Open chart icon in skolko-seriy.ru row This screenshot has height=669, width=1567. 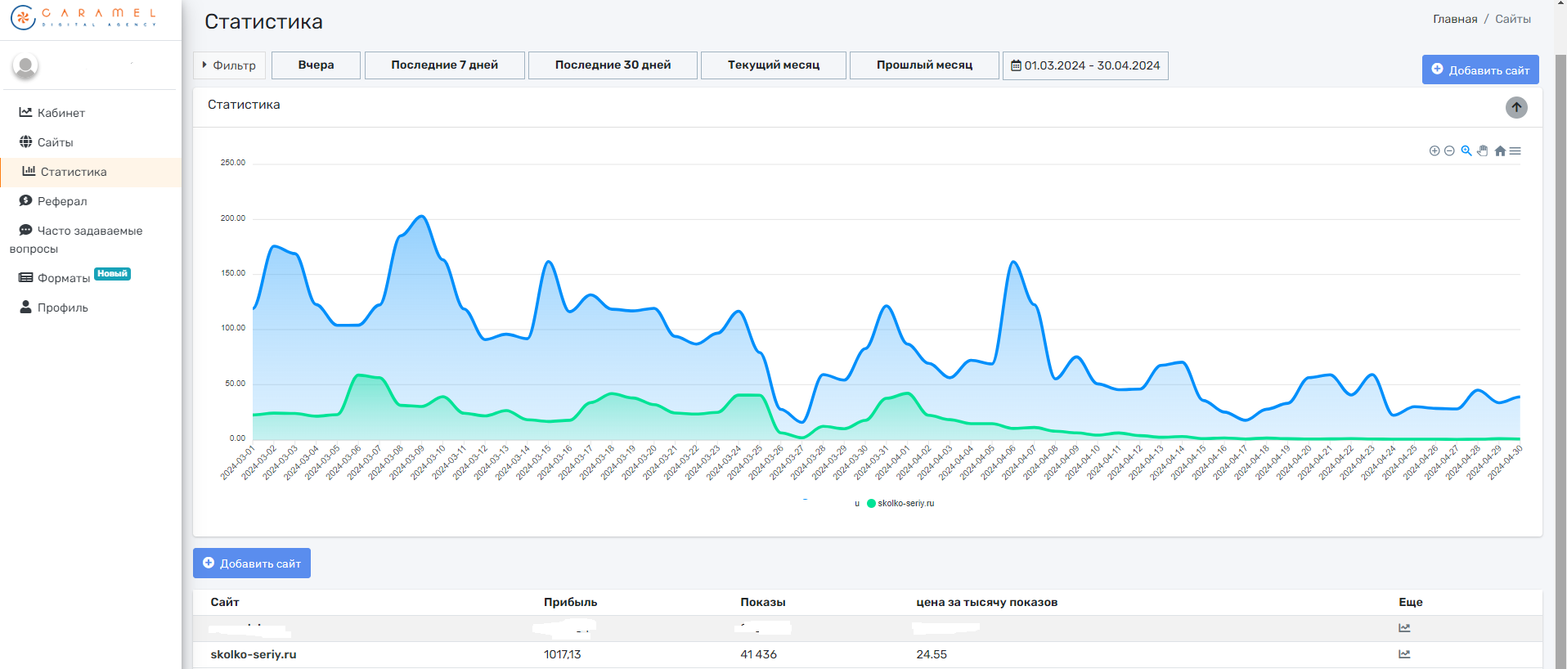(x=1404, y=653)
